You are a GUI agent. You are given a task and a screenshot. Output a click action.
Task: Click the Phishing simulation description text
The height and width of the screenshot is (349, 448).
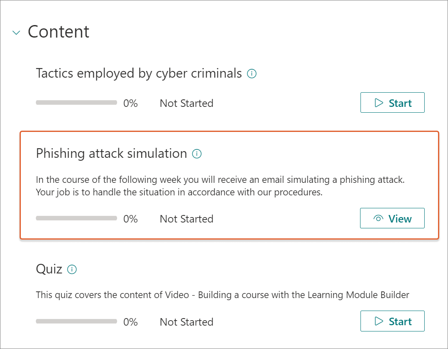(x=220, y=186)
